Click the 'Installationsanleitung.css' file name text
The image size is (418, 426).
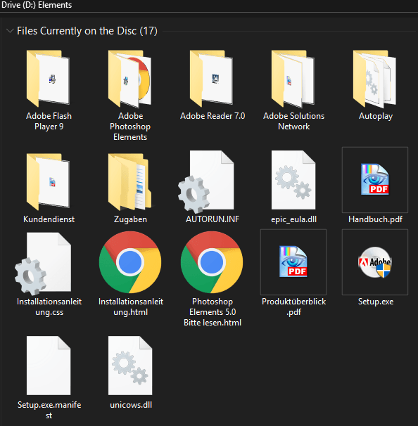pyautogui.click(x=49, y=306)
